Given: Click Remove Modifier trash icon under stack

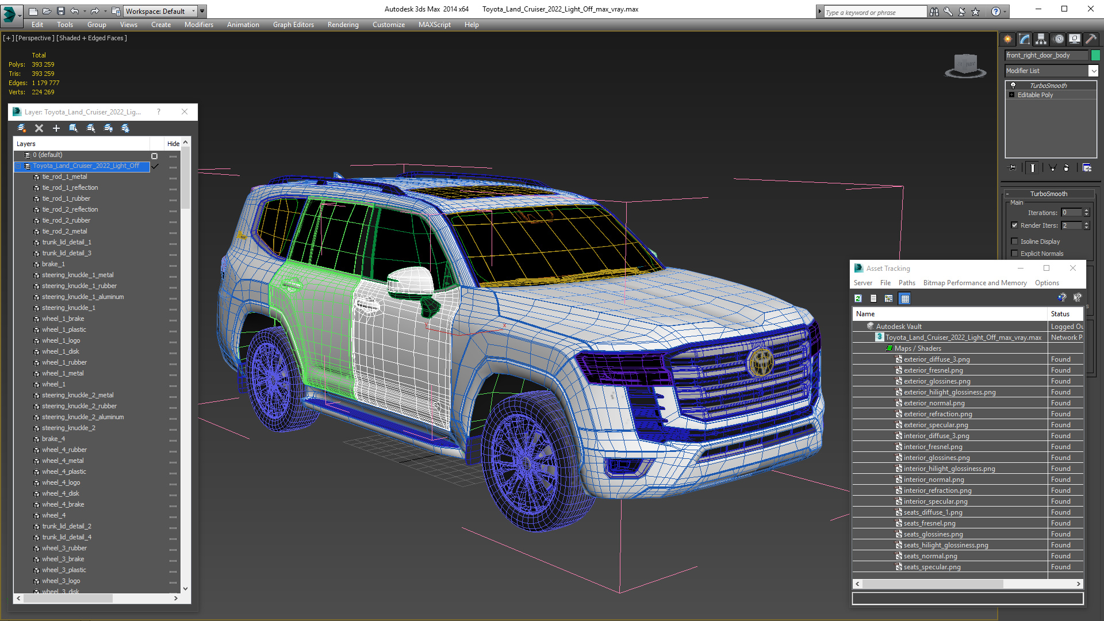Looking at the screenshot, I should 1067,168.
